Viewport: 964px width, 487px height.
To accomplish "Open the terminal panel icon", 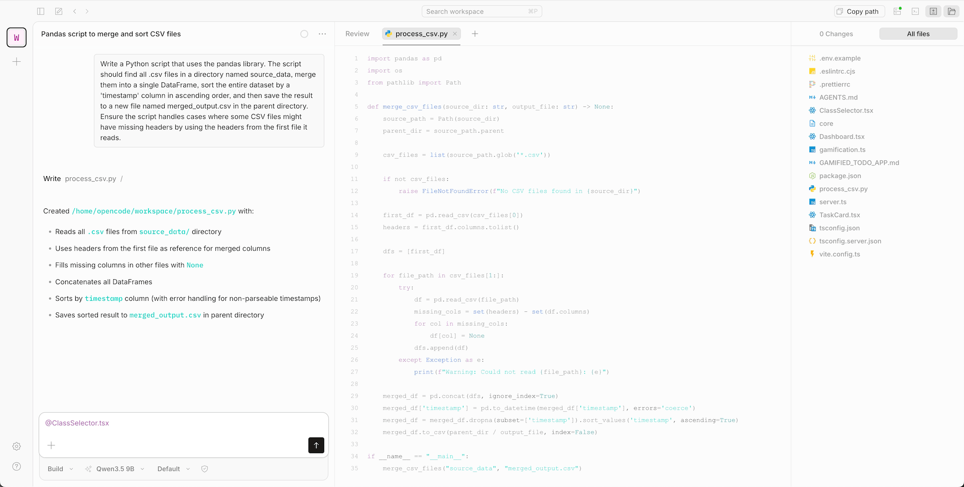I will [x=915, y=11].
